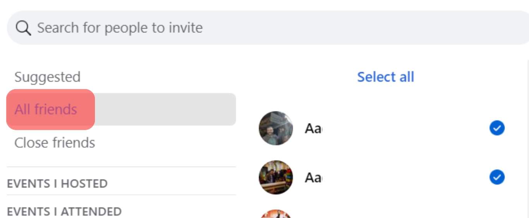Viewport: 529px width, 218px height.
Task: Click the magnifying glass search icon
Action: [23, 28]
